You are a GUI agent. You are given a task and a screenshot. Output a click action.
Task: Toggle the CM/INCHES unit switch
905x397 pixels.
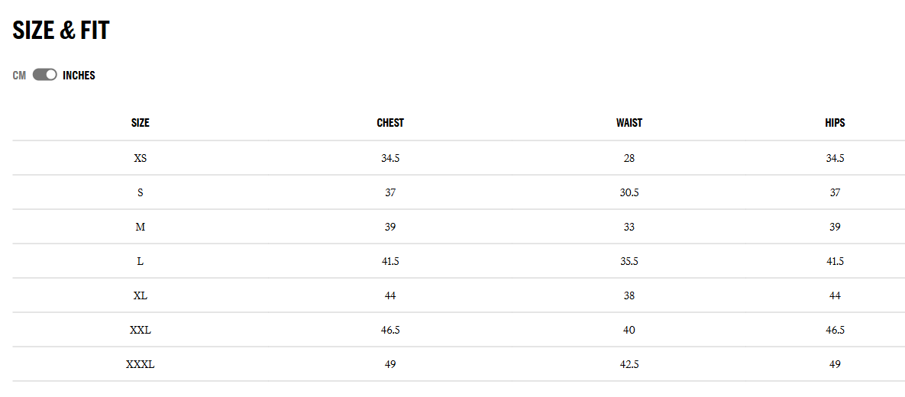click(45, 75)
